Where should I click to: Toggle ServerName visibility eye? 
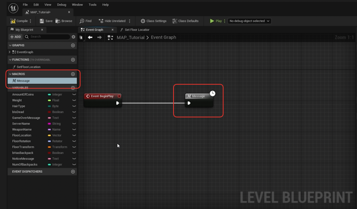(74, 124)
